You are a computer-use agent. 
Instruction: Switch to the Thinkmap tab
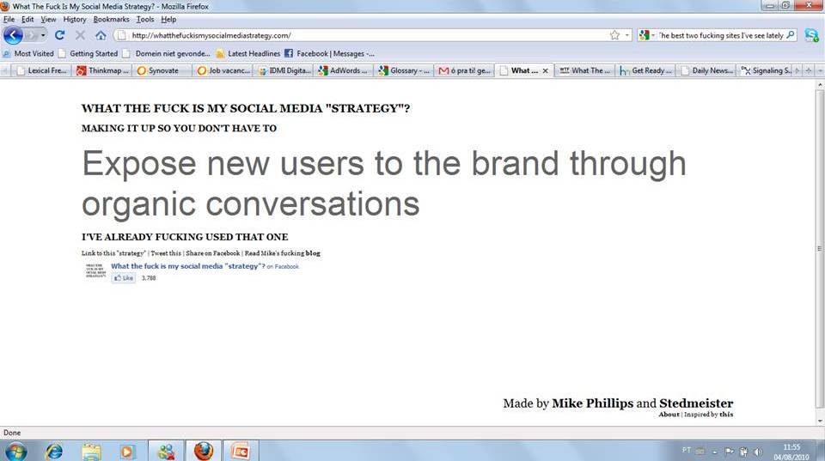pos(102,70)
